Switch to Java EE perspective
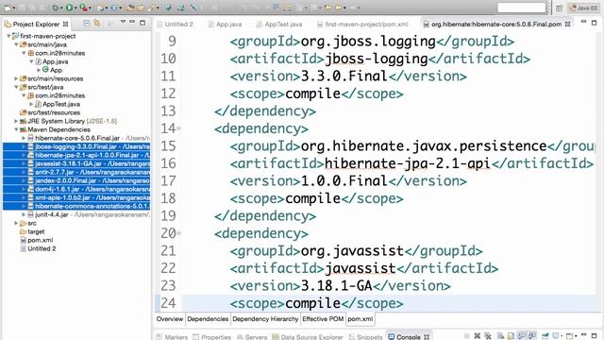Image resolution: width=604 pixels, height=340 pixels. click(584, 8)
